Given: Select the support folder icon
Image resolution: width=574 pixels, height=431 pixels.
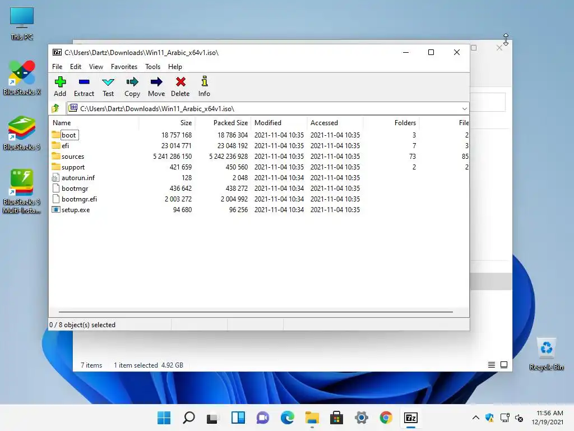Looking at the screenshot, I should point(55,167).
